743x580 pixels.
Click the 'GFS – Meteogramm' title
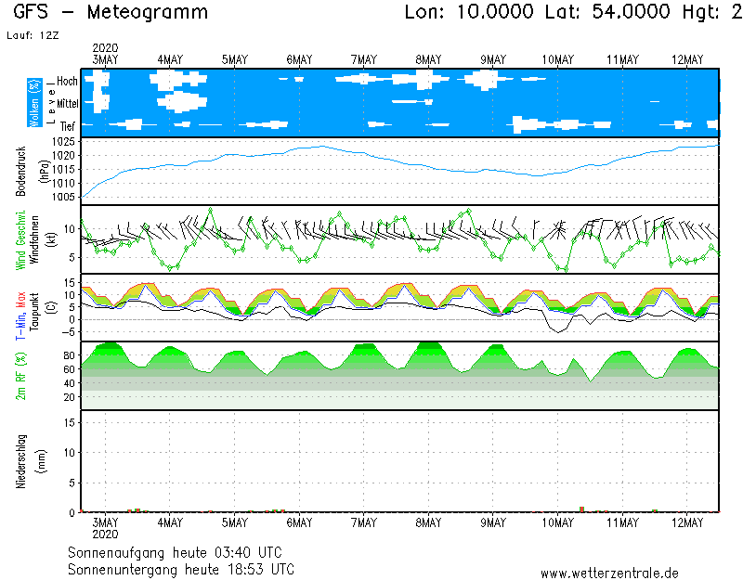pos(111,11)
